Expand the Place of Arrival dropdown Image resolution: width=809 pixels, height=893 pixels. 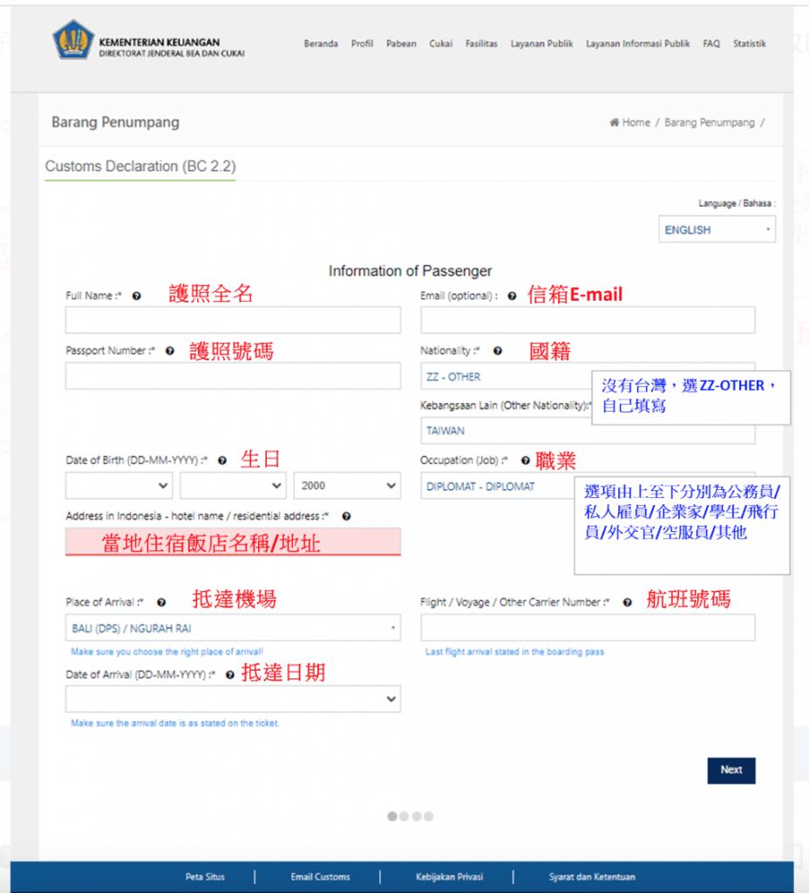[x=233, y=628]
